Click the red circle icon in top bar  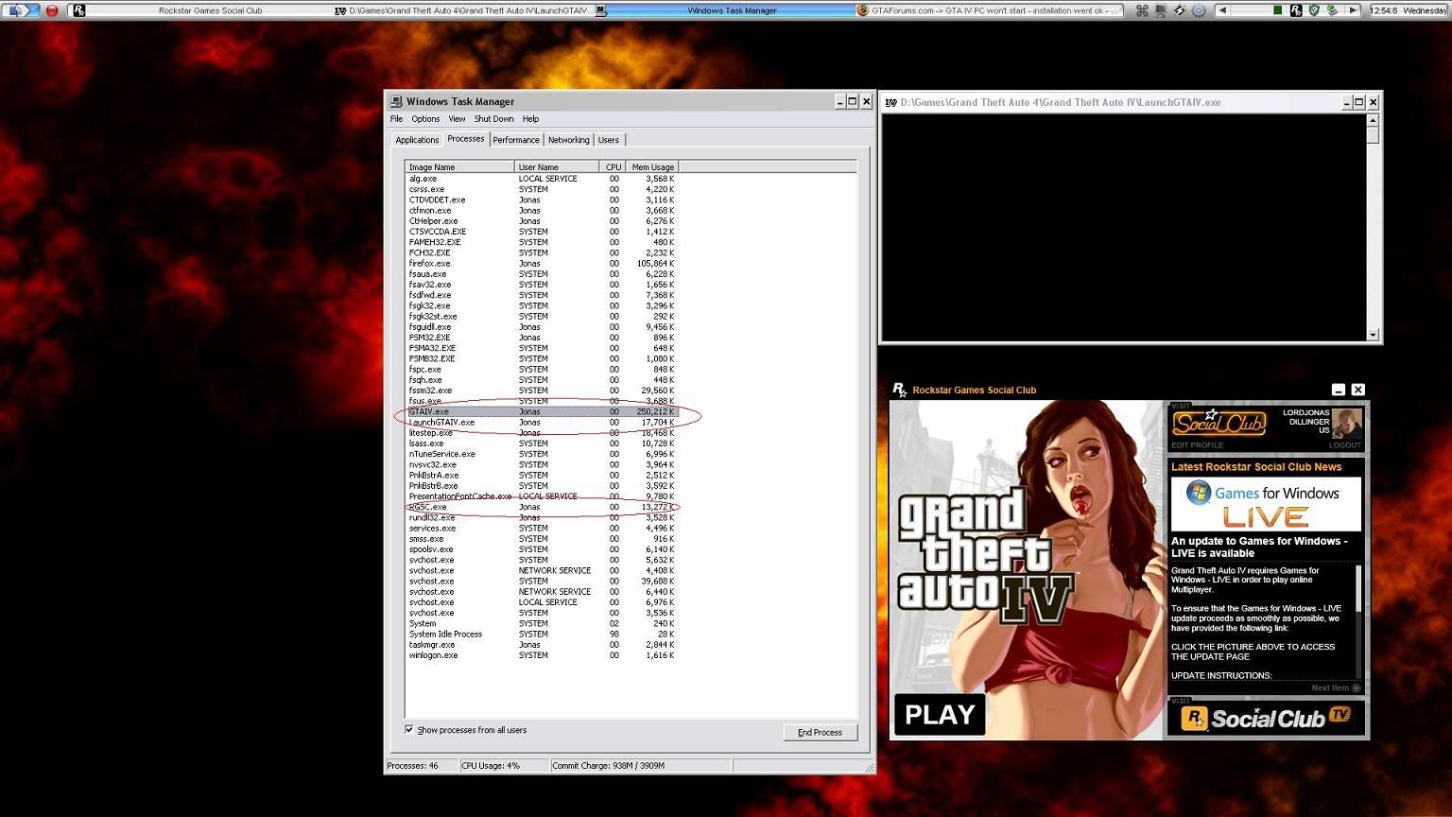click(52, 10)
